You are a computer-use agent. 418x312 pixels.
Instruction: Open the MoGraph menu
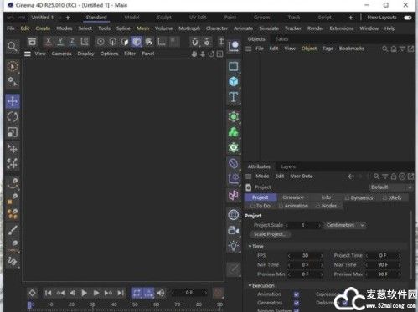point(189,28)
